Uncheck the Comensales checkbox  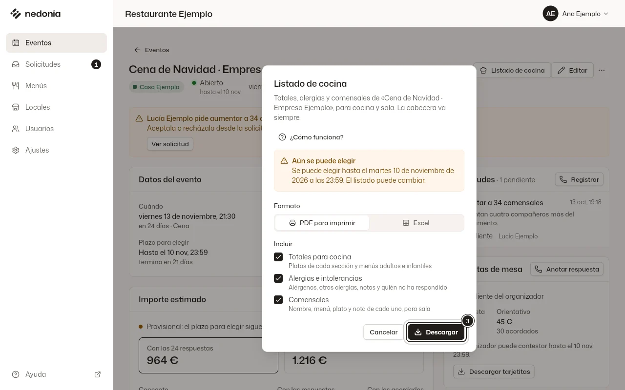(x=278, y=300)
